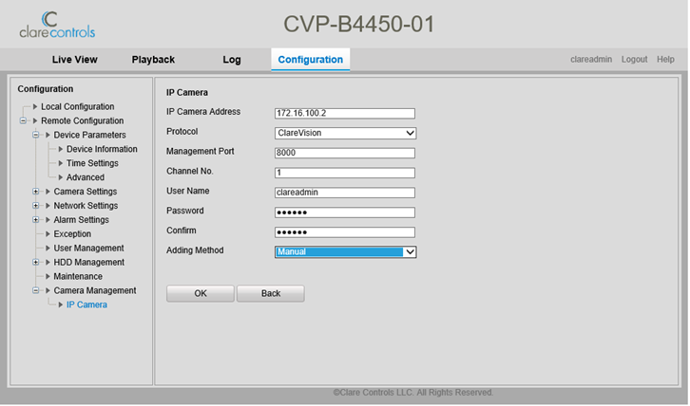
Task: Open Local Configuration in the tree
Action: [77, 107]
